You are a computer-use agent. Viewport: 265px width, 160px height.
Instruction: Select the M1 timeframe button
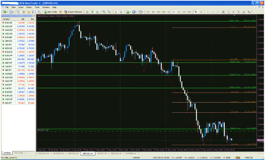pyautogui.click(x=148, y=12)
